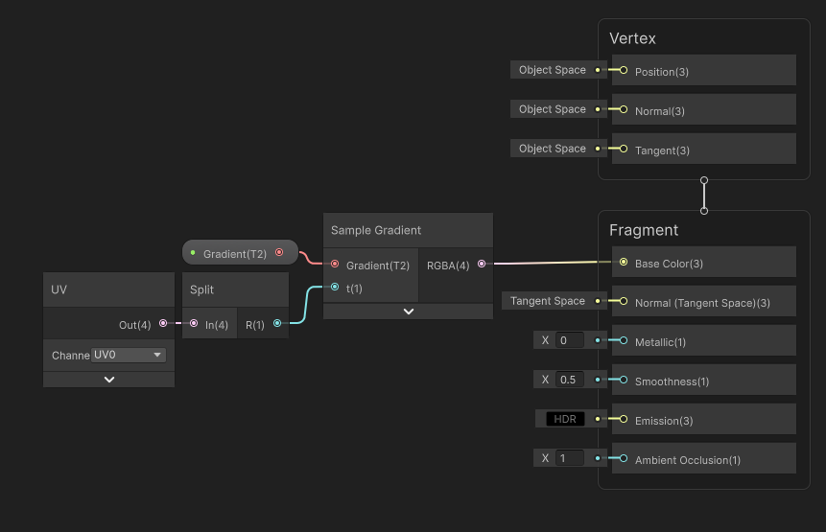Screen dimensions: 826x532
Task: Click the Gradient(T2) property output port
Action: coord(279,253)
